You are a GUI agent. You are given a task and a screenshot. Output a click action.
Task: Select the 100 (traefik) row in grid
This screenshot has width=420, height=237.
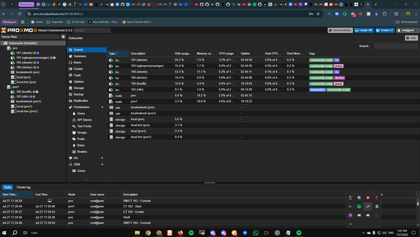point(262,84)
